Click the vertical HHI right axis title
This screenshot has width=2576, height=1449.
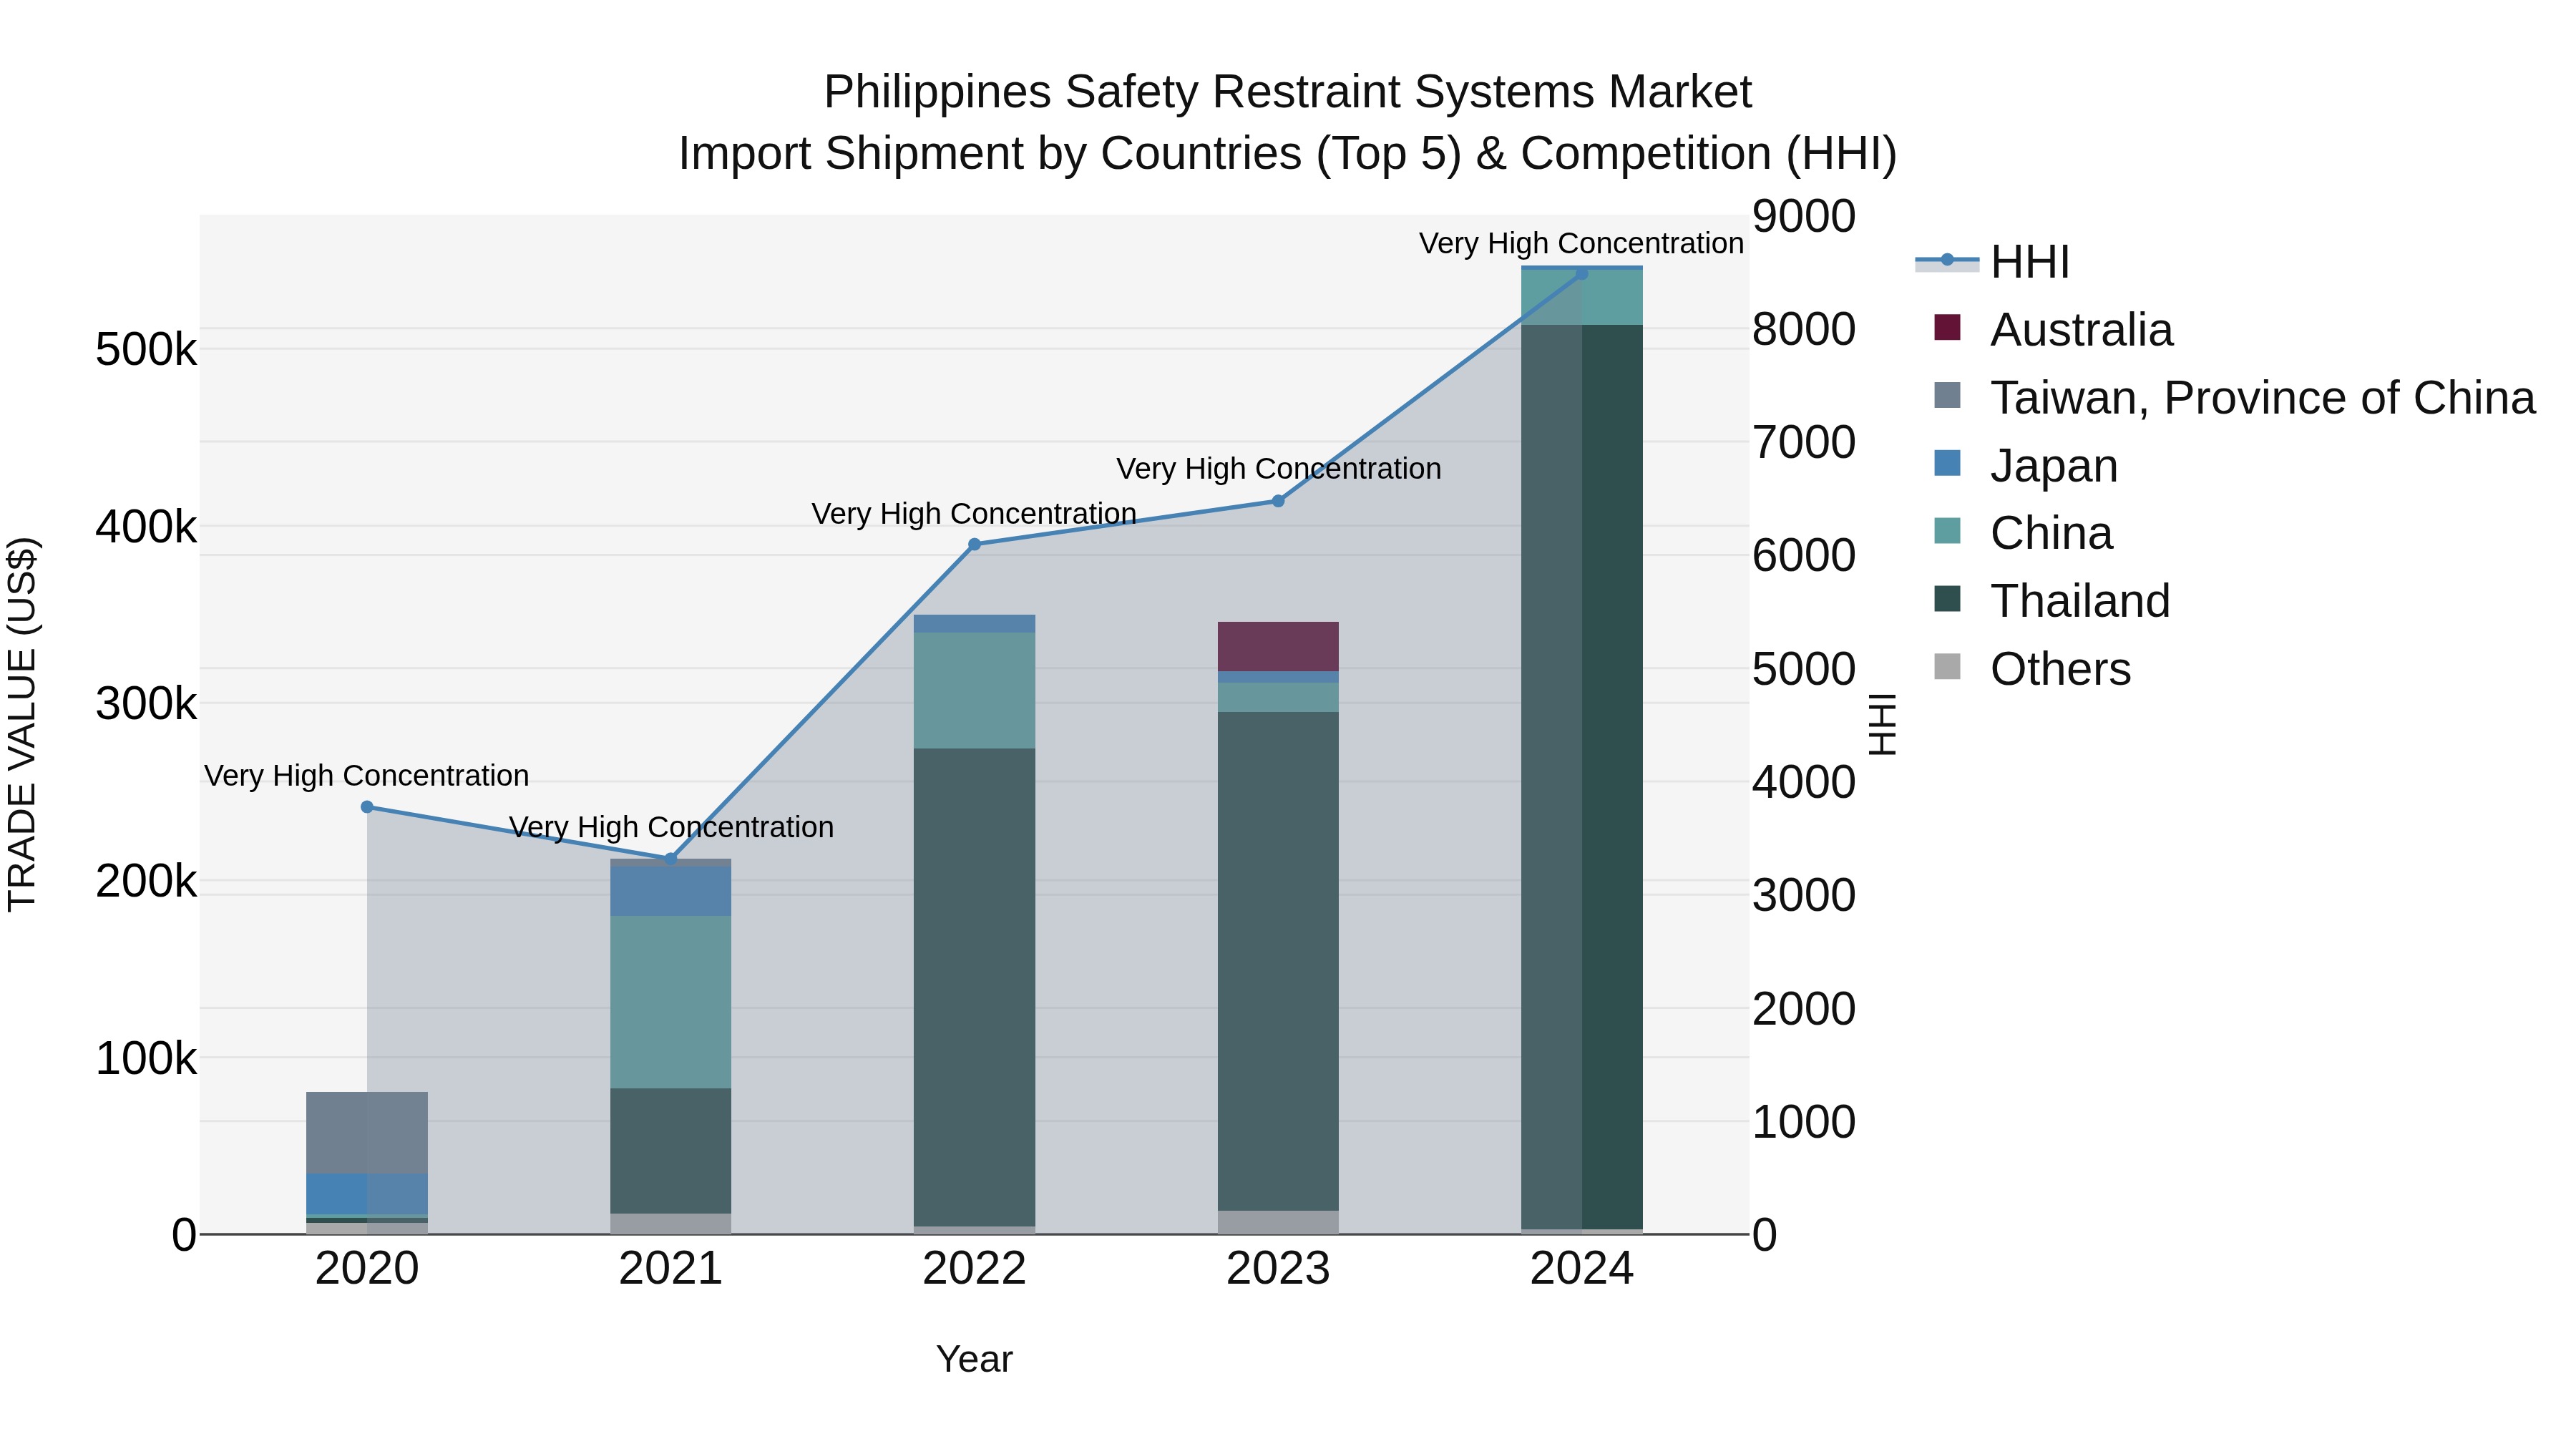[1881, 724]
